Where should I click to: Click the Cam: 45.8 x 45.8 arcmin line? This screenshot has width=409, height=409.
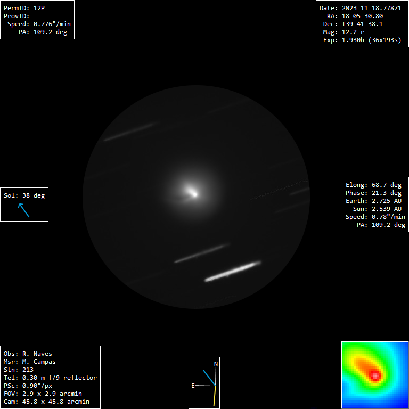tap(46, 402)
